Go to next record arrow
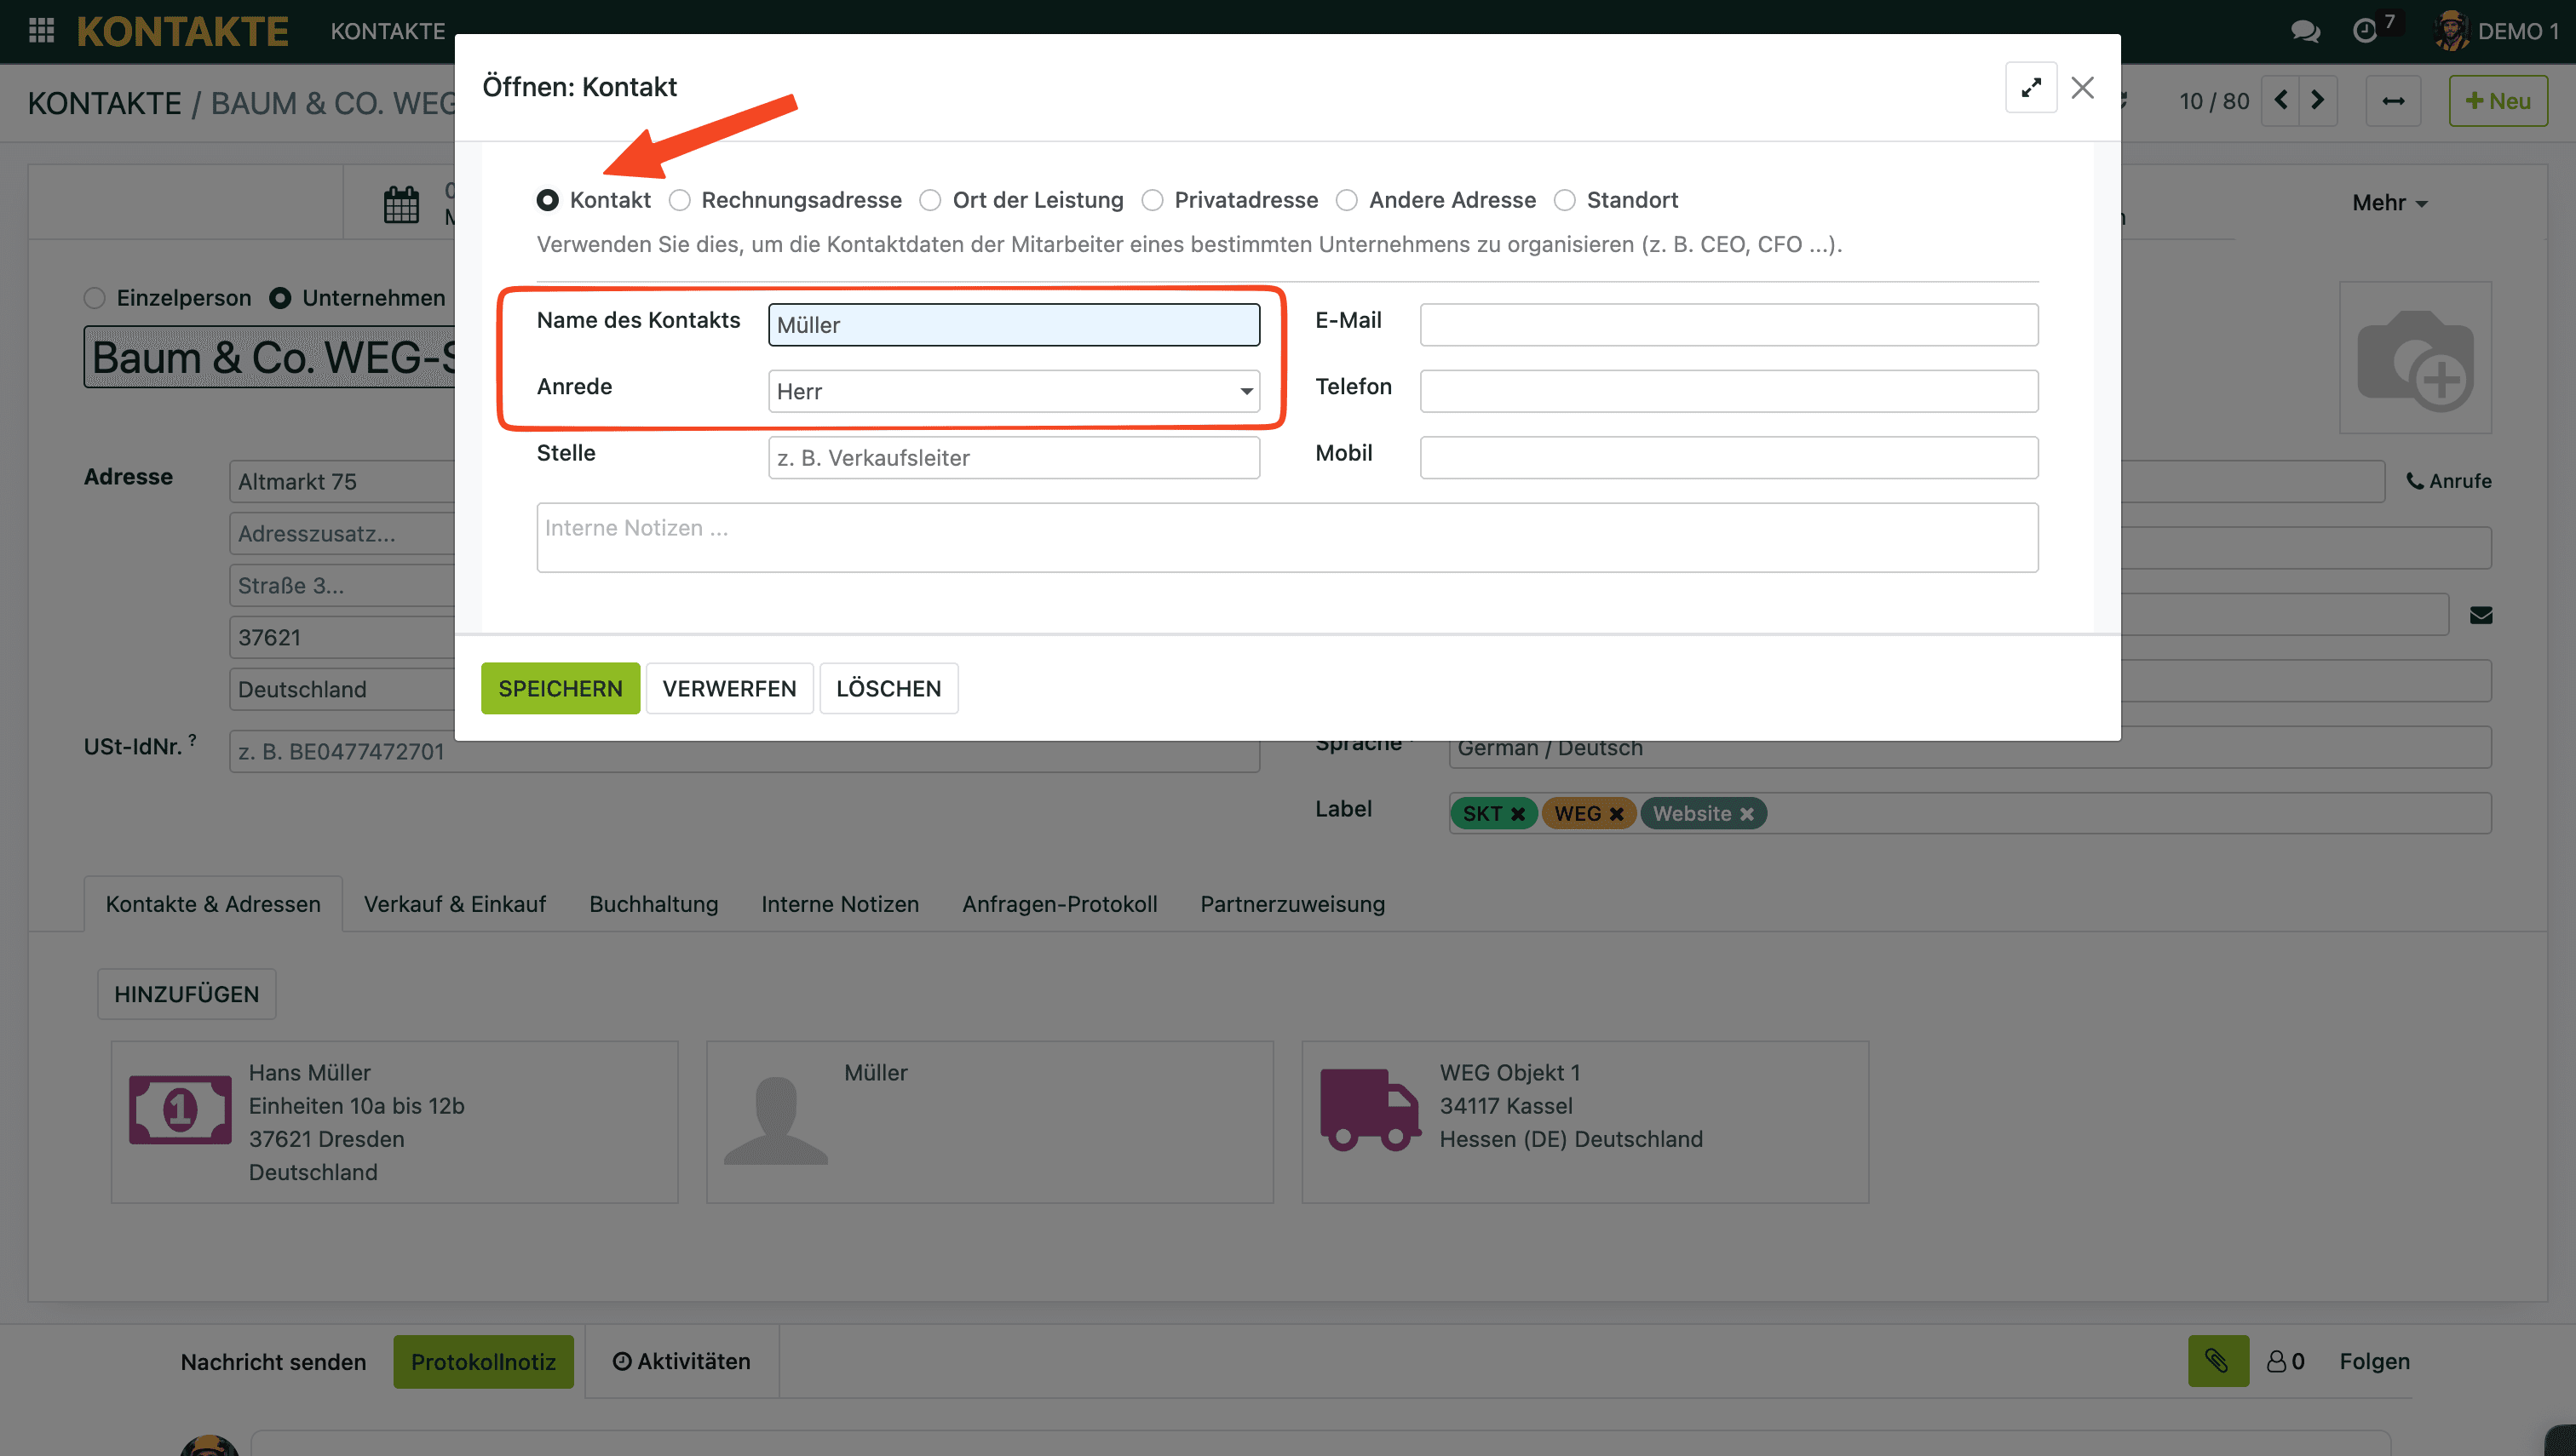The width and height of the screenshot is (2576, 1456). (2317, 100)
